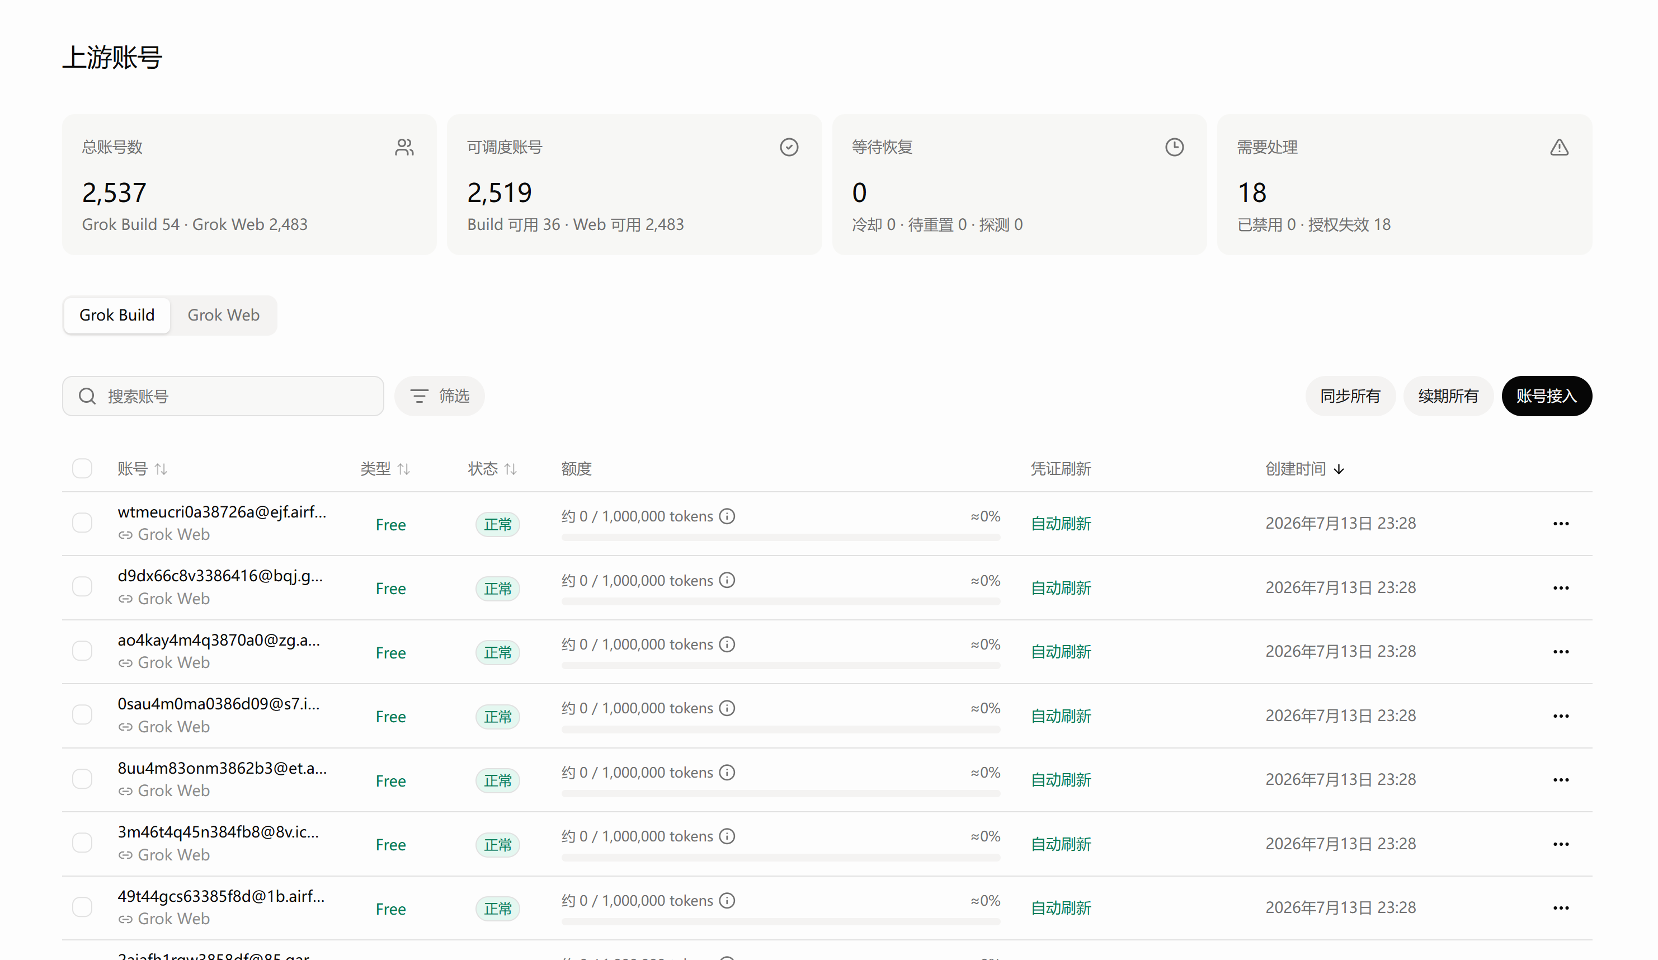
Task: Open the more menu for 3m46t4q45n384fb8 row
Action: 1561,844
